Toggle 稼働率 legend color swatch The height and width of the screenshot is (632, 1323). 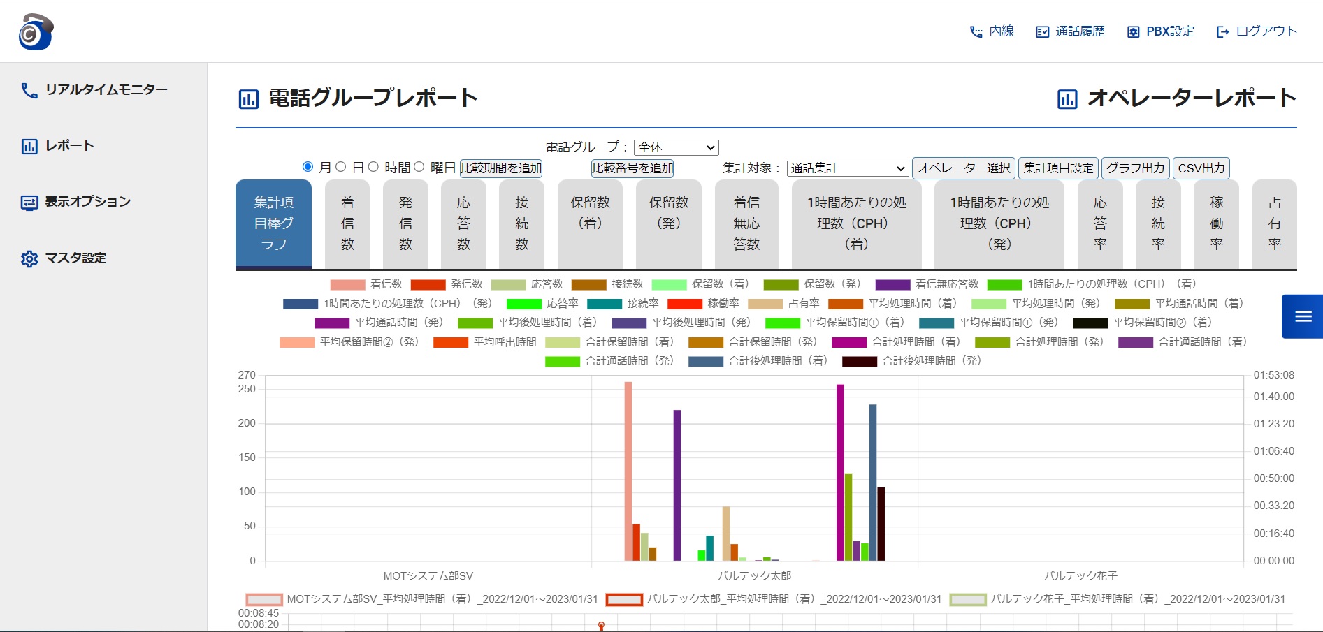point(685,304)
